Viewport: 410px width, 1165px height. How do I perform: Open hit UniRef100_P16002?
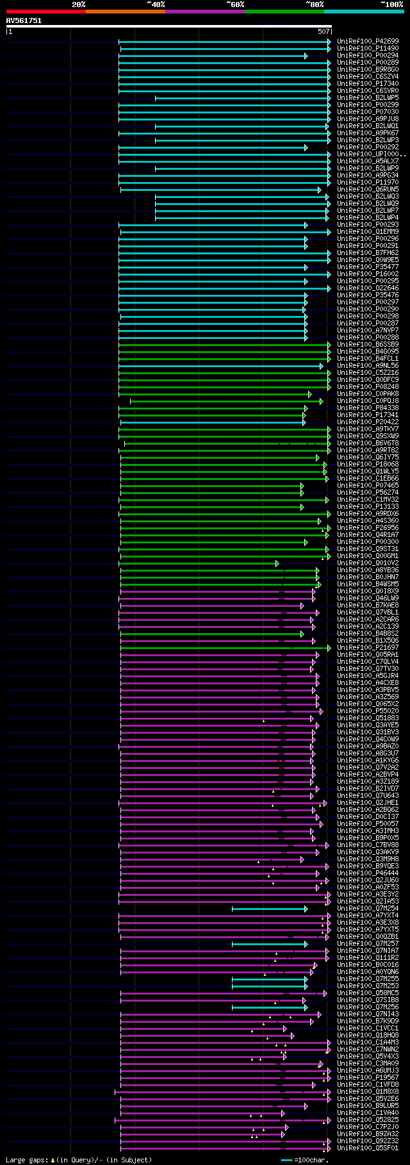pos(368,274)
